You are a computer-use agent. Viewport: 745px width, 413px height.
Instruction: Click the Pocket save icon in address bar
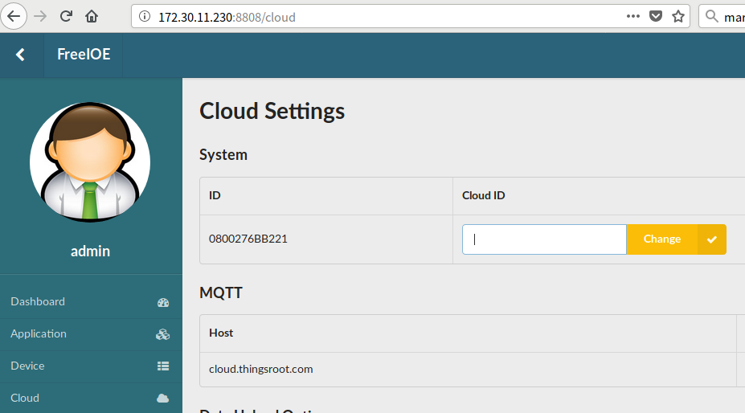[x=656, y=16]
